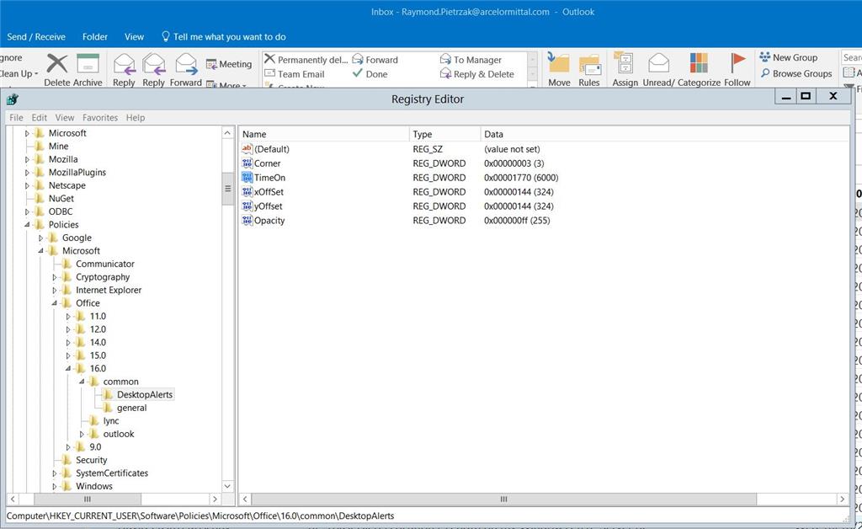Expand the outlook key under 16.0

[82, 435]
